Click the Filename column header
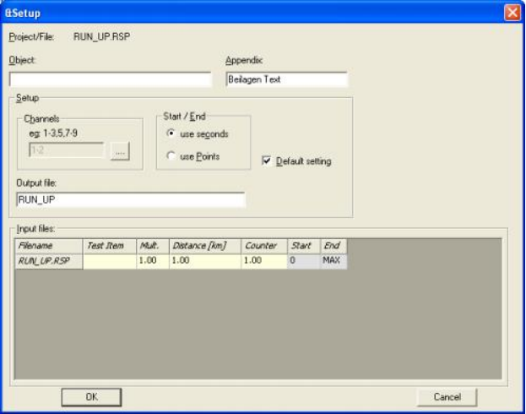This screenshot has width=526, height=414. (x=49, y=246)
